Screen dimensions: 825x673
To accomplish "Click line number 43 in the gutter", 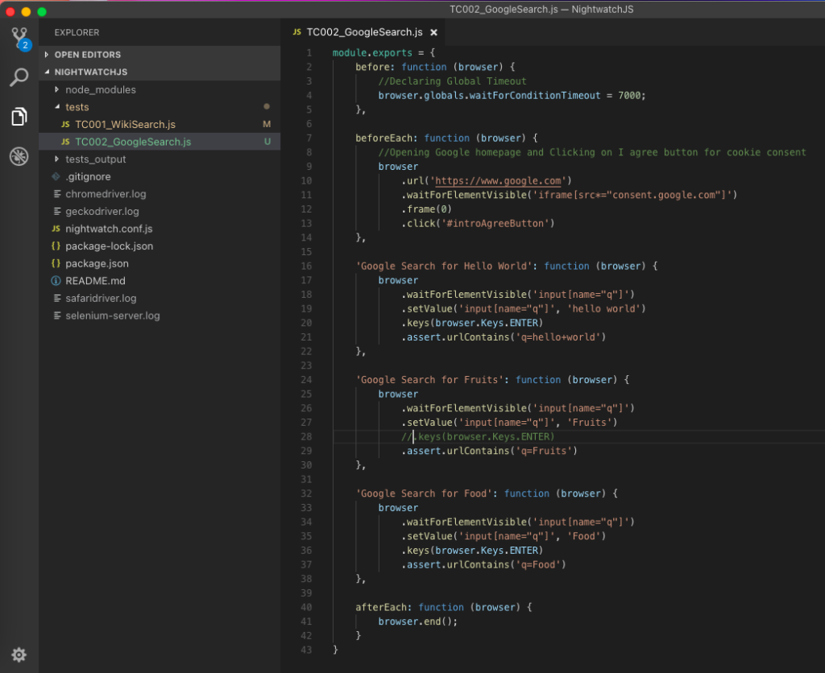I will click(306, 650).
